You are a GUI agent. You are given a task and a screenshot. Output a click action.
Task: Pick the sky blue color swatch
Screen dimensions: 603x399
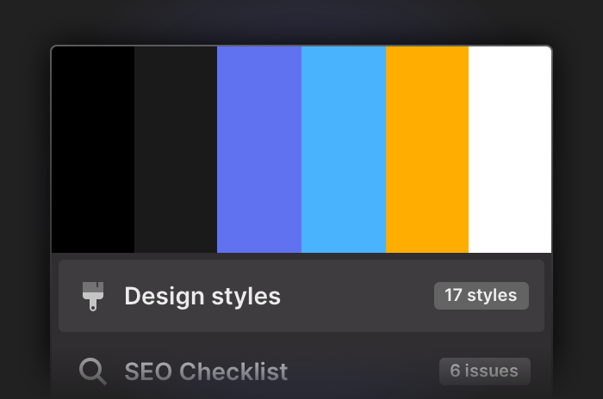(x=344, y=150)
